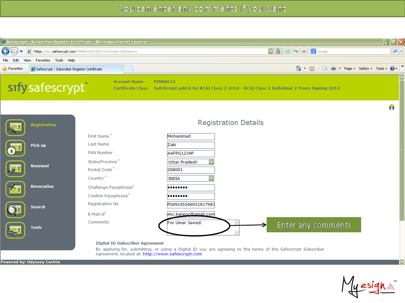Click the Pick up certificate icon
The image size is (405, 303).
(x=16, y=148)
